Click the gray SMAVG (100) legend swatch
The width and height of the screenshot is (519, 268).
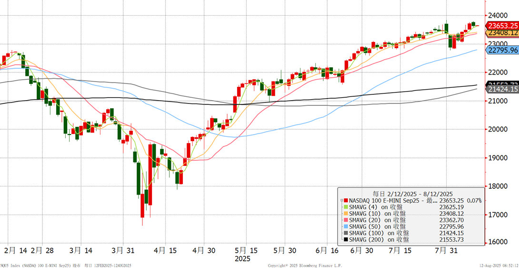(x=346, y=233)
